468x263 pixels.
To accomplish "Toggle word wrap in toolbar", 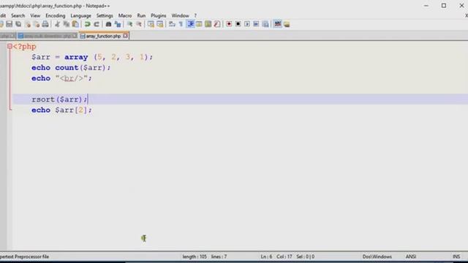I will click(x=172, y=24).
